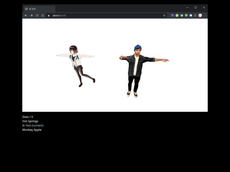Screen dimensions: 230x172
Task: Open the Hot Springs link
Action: point(30,121)
